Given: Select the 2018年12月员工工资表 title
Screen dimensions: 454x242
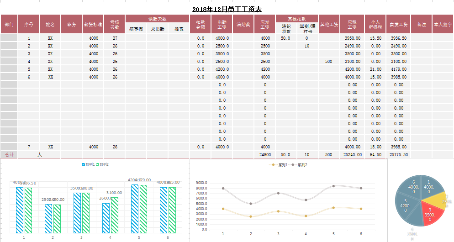Looking at the screenshot, I should click(227, 9).
